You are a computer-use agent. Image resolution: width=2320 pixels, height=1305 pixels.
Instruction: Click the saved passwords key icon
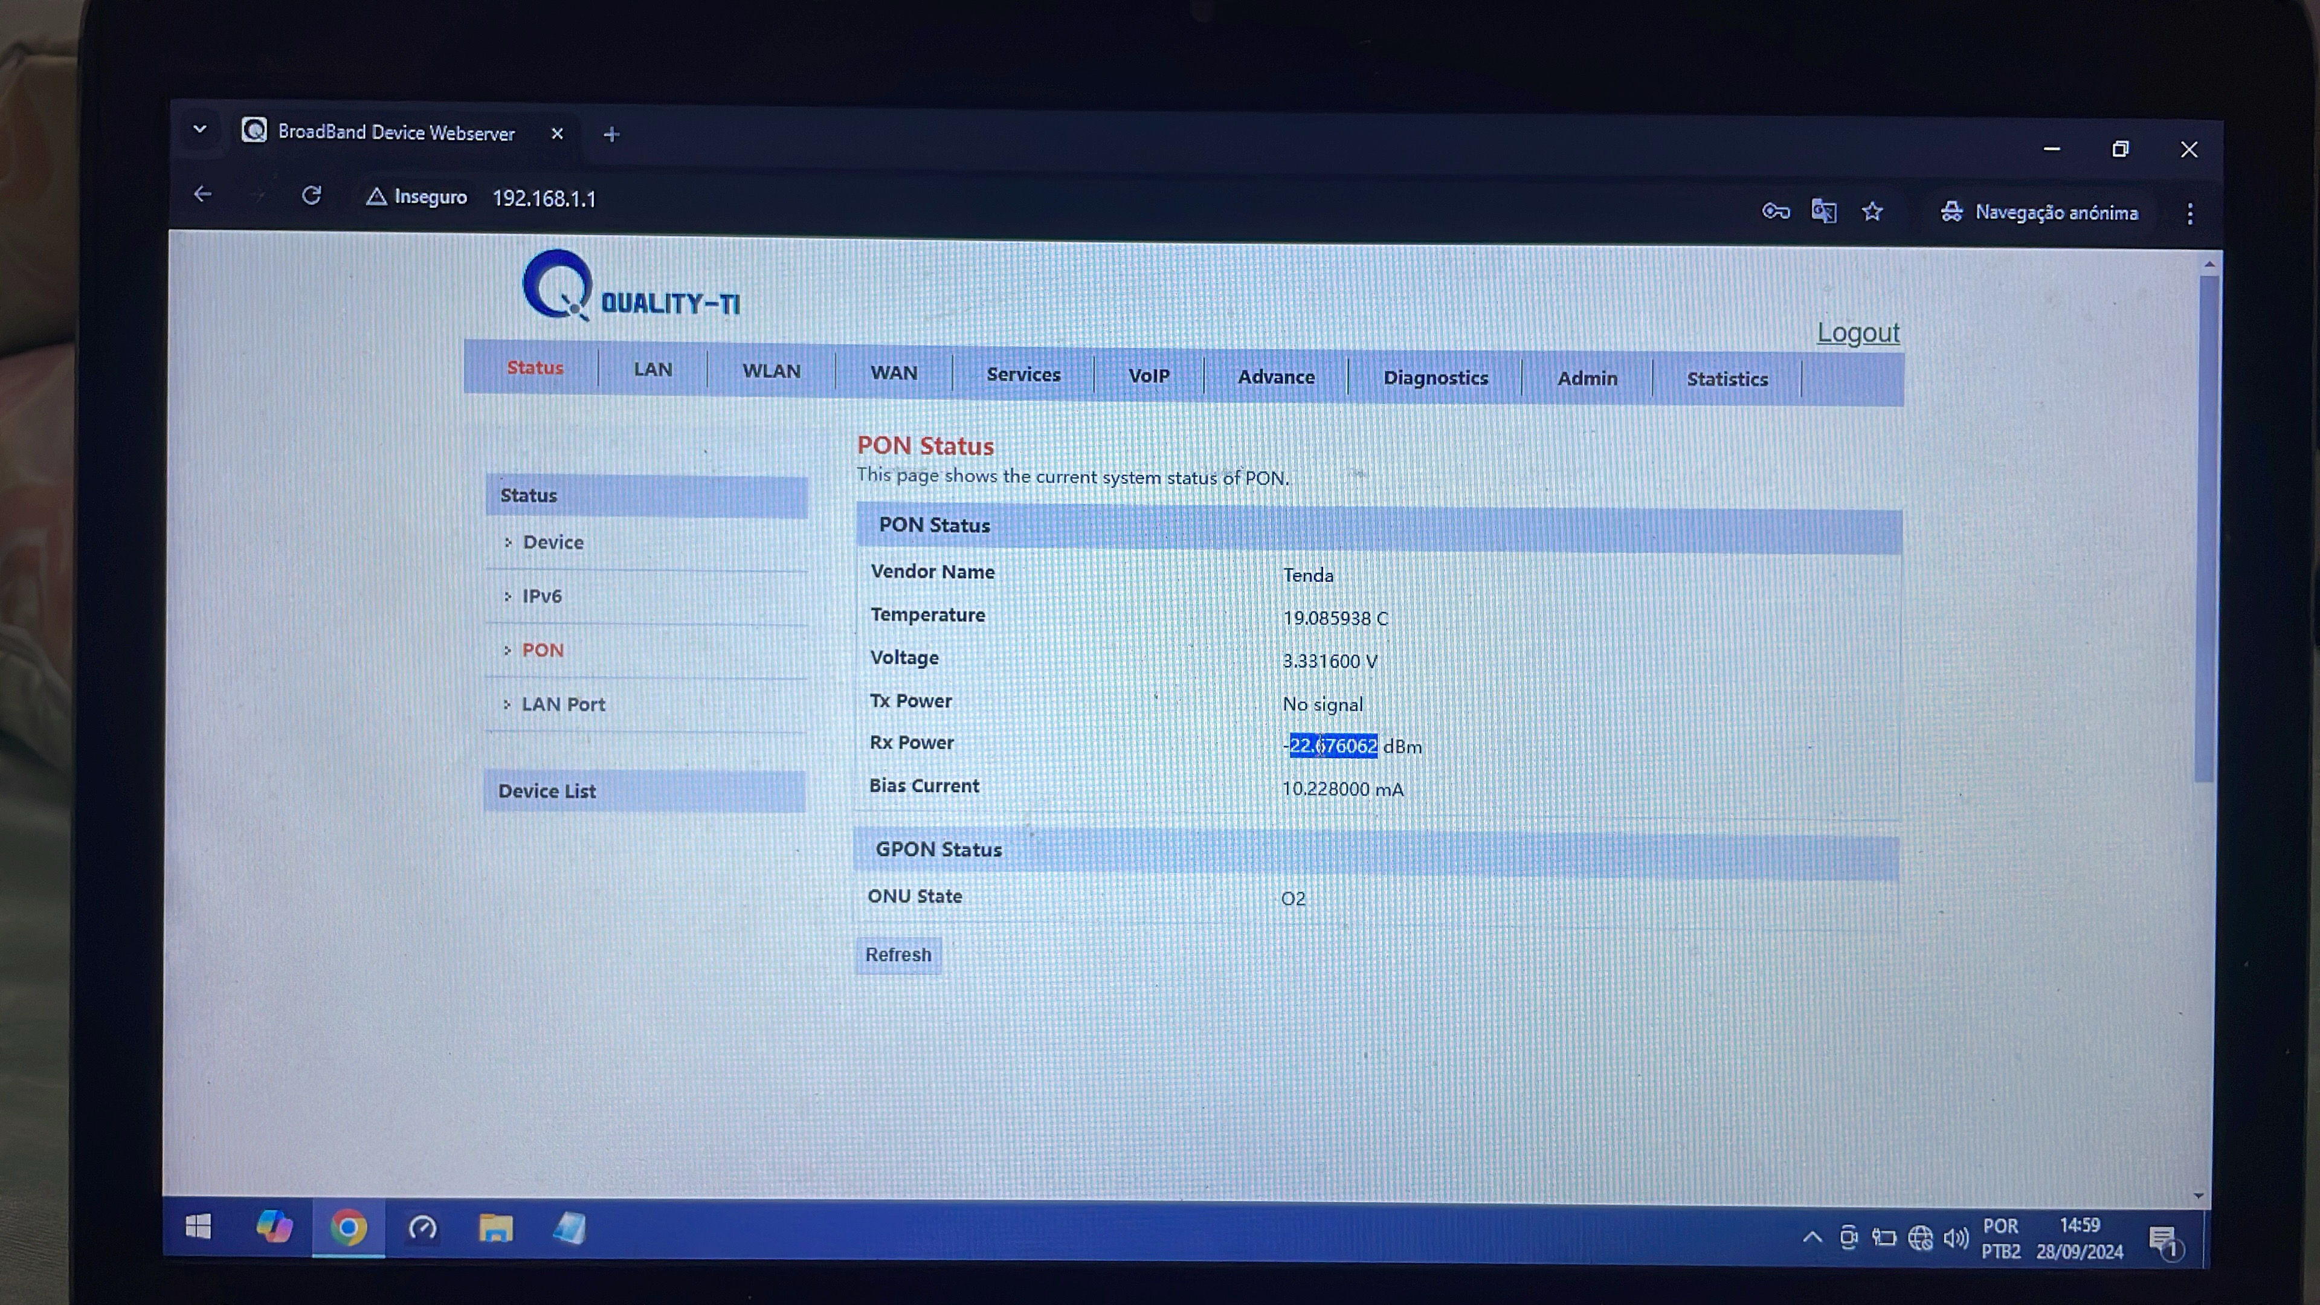coord(1775,211)
